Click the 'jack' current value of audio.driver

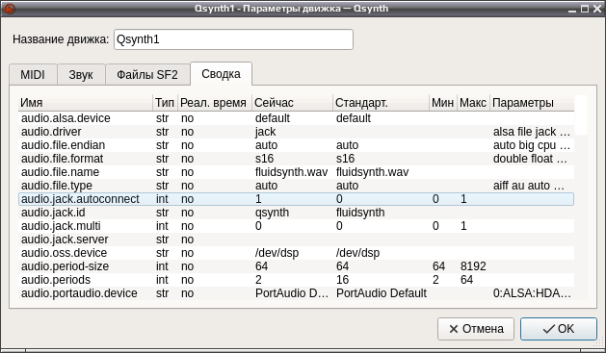pos(266,132)
